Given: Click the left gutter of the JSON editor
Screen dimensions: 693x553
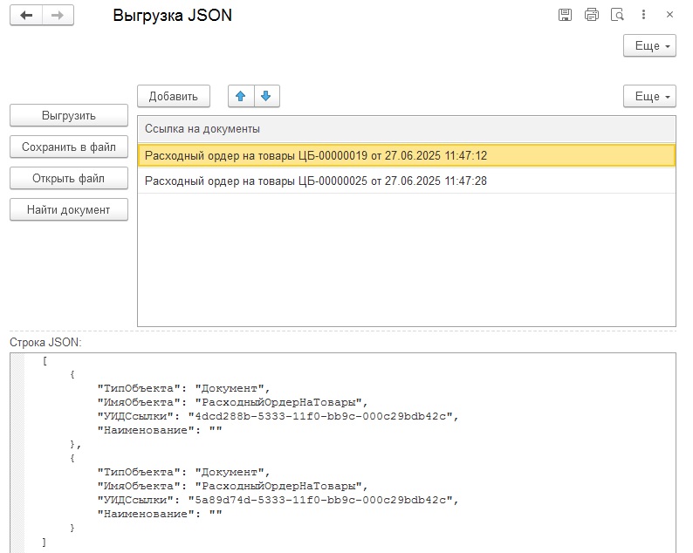Looking at the screenshot, I should 17,453.
